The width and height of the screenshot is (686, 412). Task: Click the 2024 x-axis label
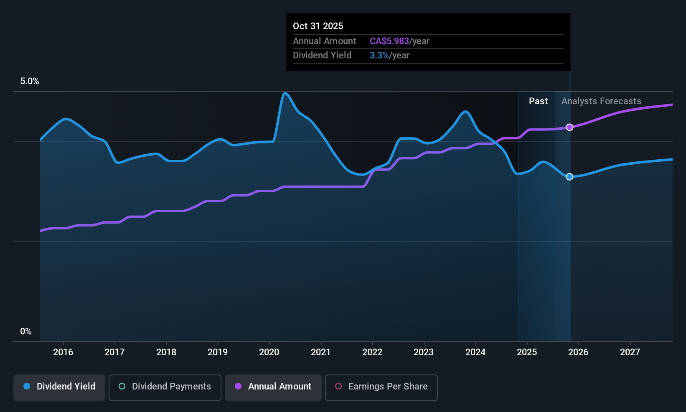tap(475, 352)
